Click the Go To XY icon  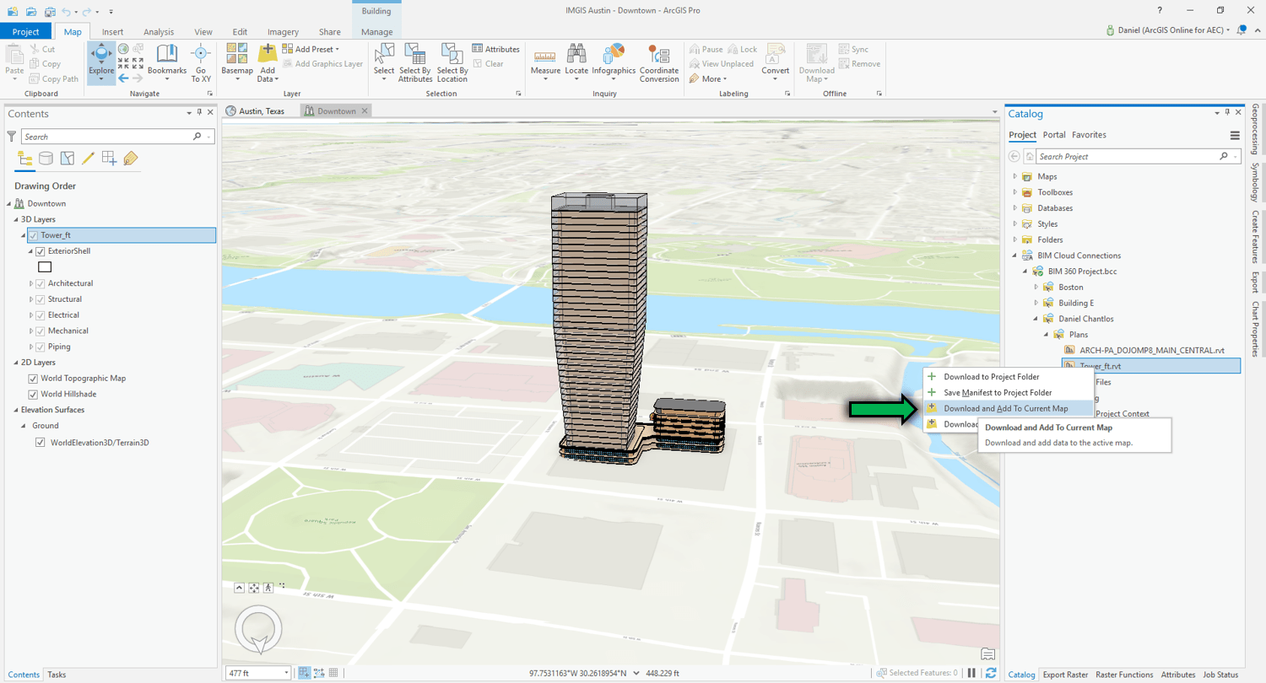point(201,55)
